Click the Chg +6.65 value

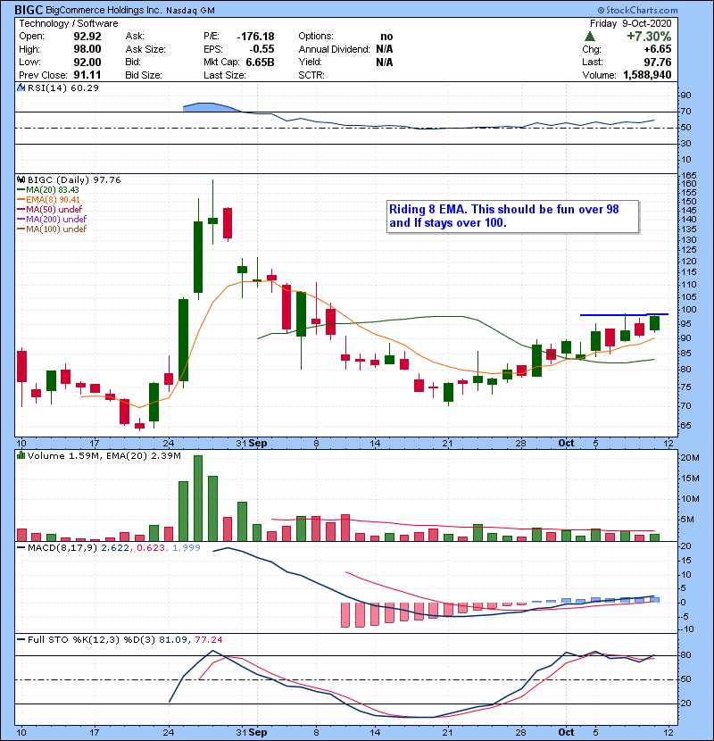657,49
